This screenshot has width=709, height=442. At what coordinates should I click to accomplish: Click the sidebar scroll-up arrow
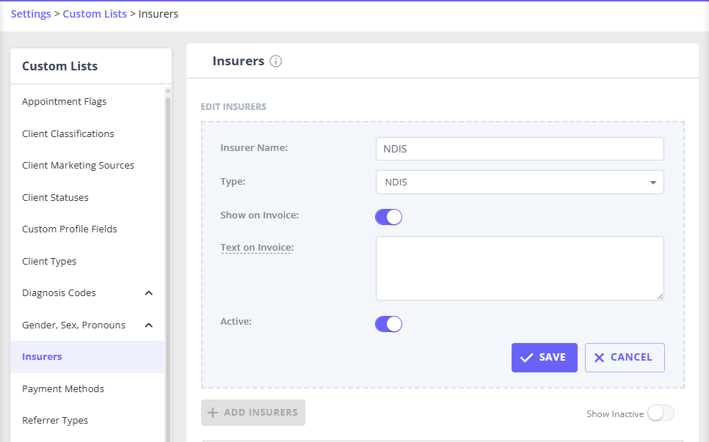167,92
